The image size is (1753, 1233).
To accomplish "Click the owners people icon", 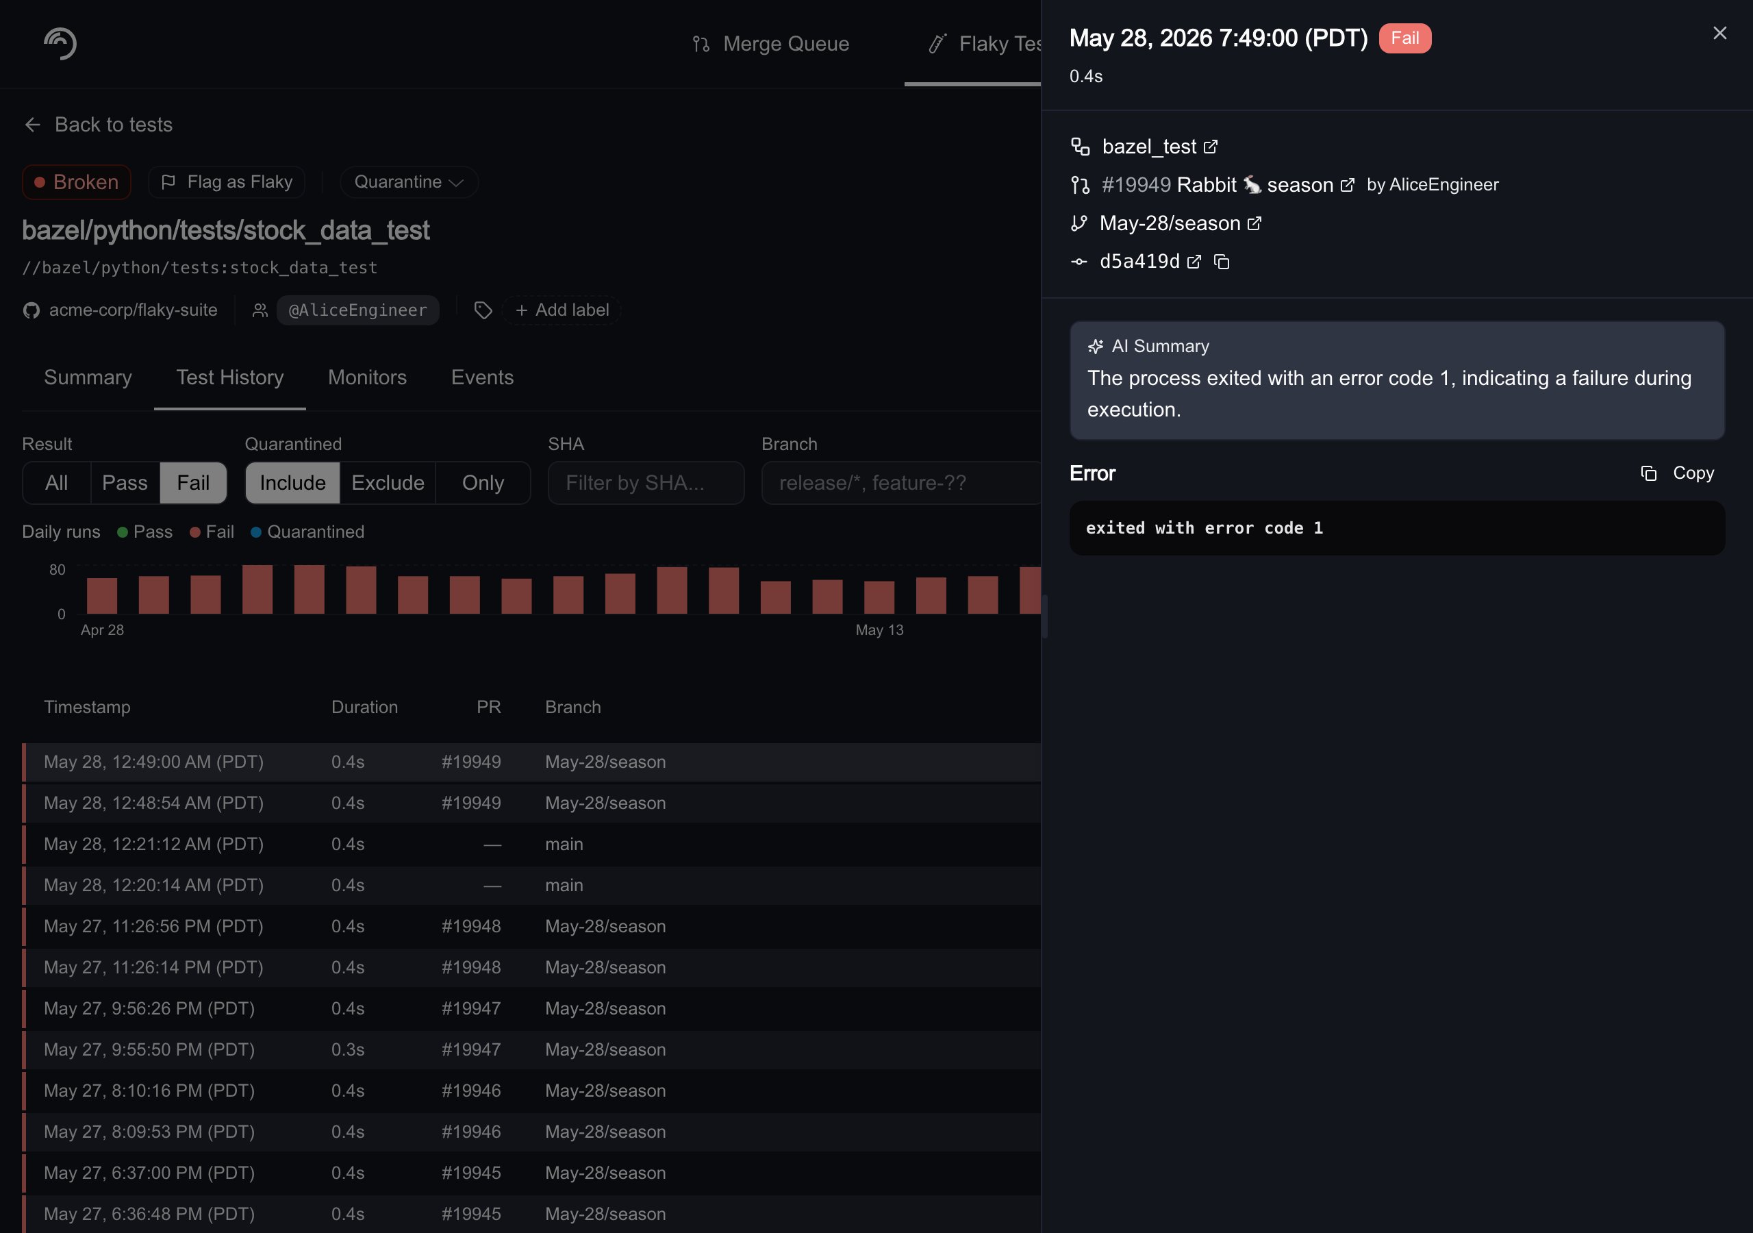I will coord(260,310).
